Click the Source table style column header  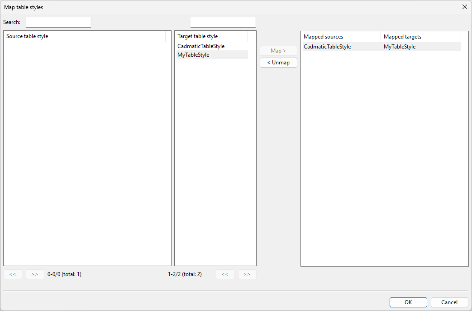point(85,36)
